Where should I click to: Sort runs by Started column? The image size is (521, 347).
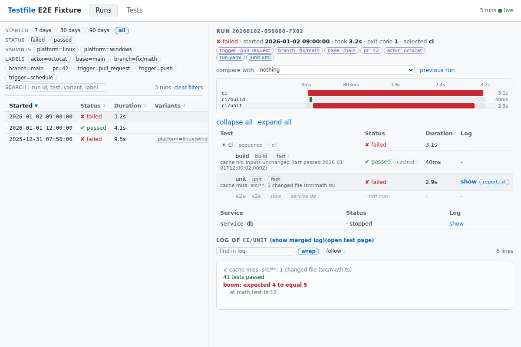23,106
